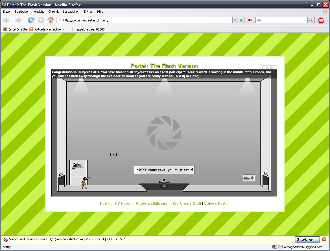330x251 pixels.
Task: Open the eBay search engine dropdown
Action: tap(251, 20)
